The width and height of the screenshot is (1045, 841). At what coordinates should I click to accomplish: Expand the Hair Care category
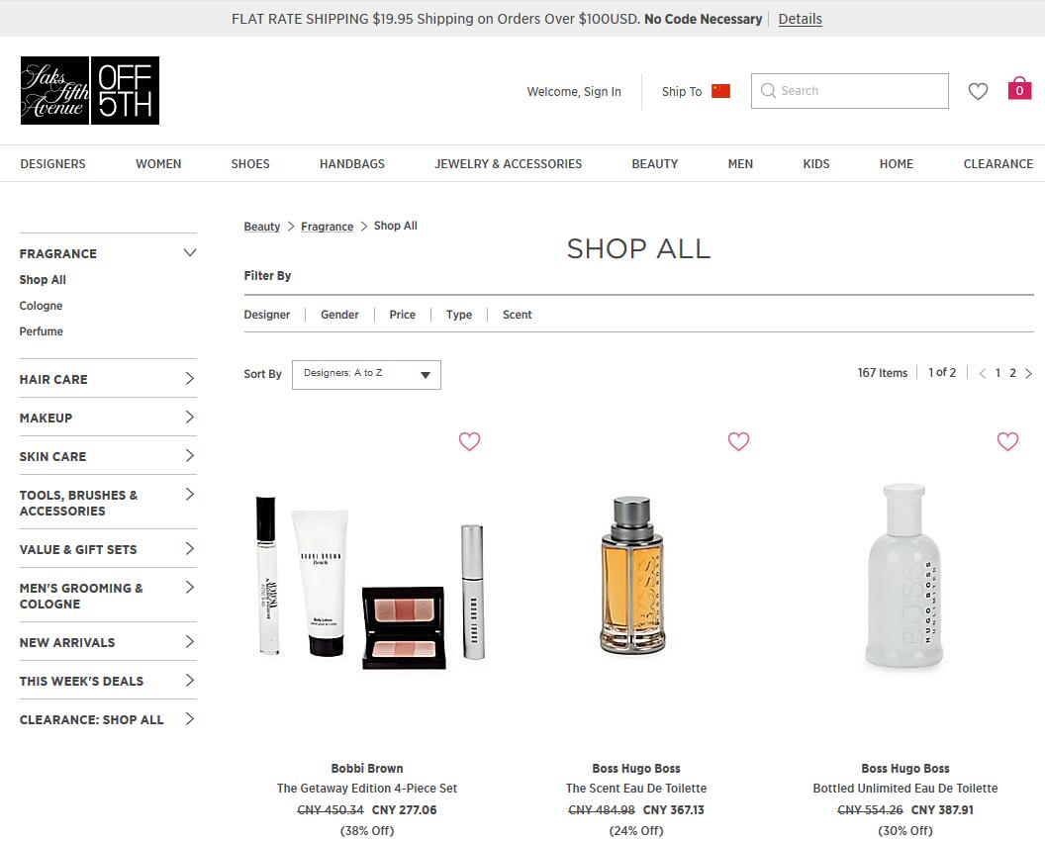point(190,379)
